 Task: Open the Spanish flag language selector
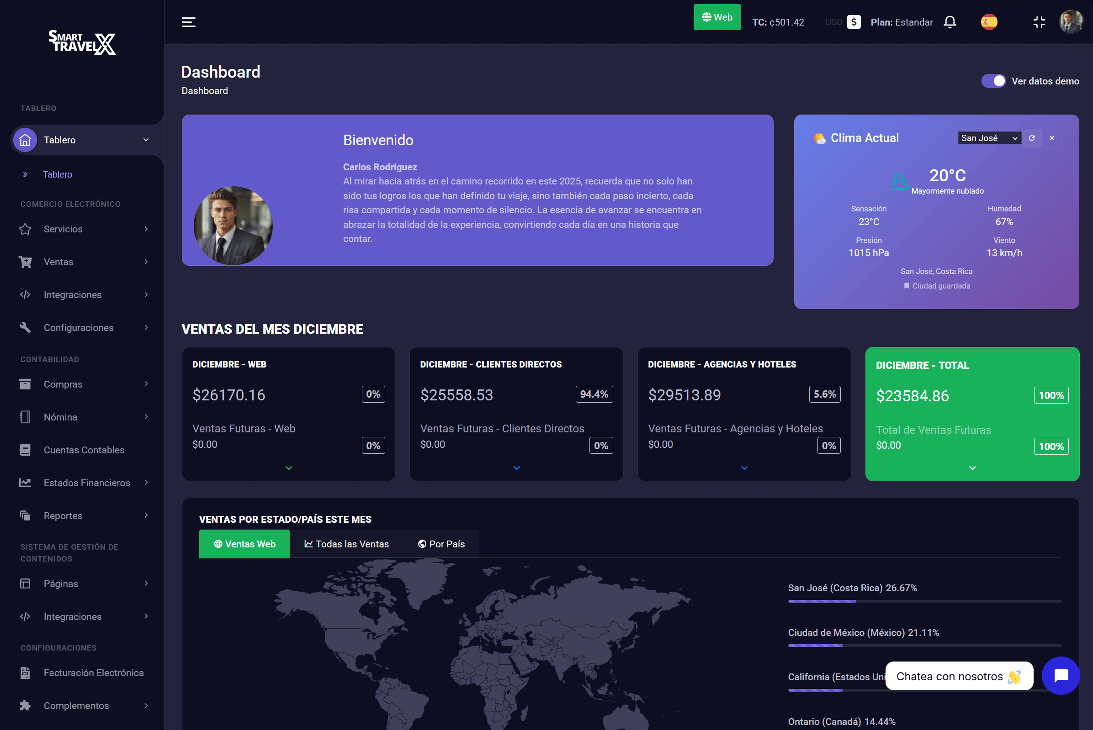(989, 22)
